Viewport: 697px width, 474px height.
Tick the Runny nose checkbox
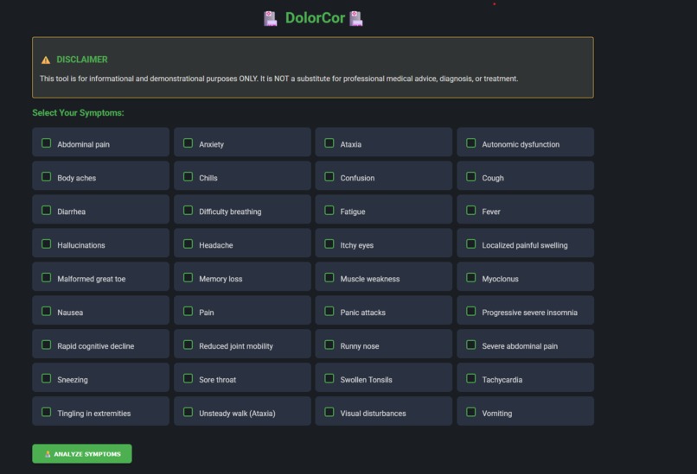[x=329, y=344]
